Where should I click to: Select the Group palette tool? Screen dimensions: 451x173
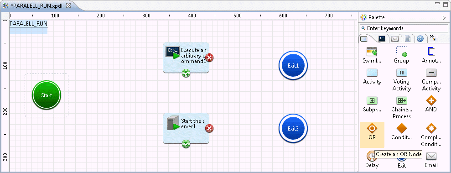point(402,55)
